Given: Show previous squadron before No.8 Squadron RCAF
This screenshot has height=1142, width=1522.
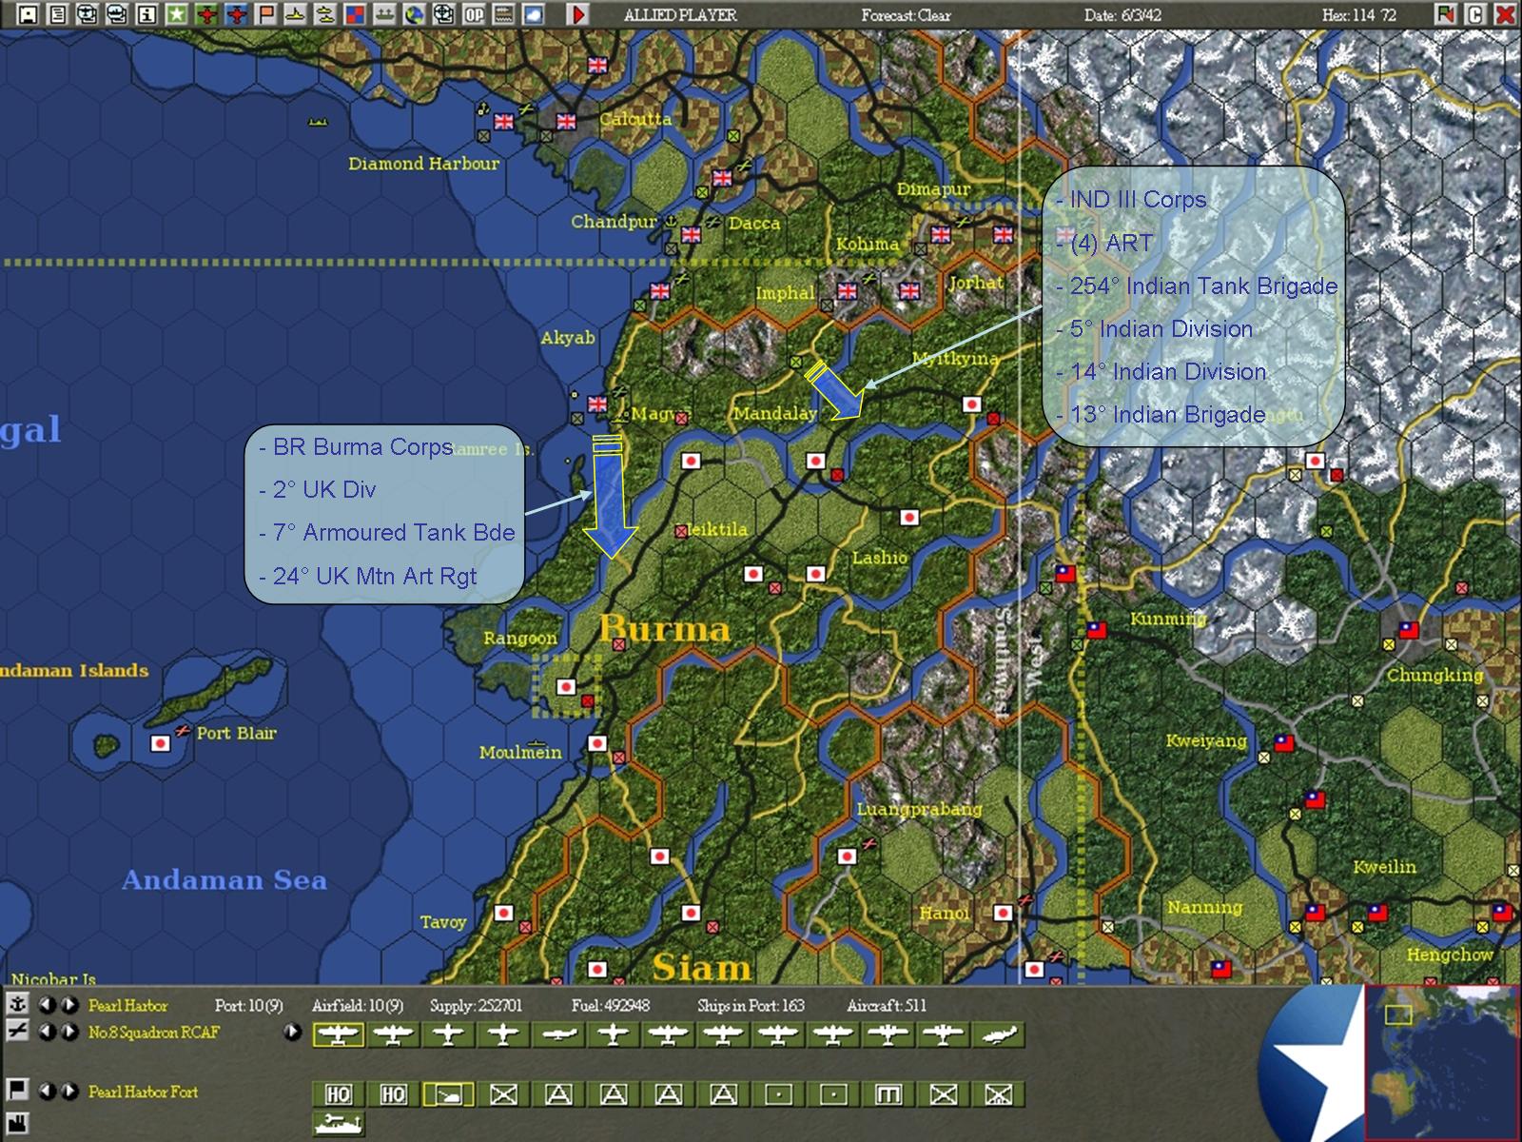Looking at the screenshot, I should (46, 1032).
